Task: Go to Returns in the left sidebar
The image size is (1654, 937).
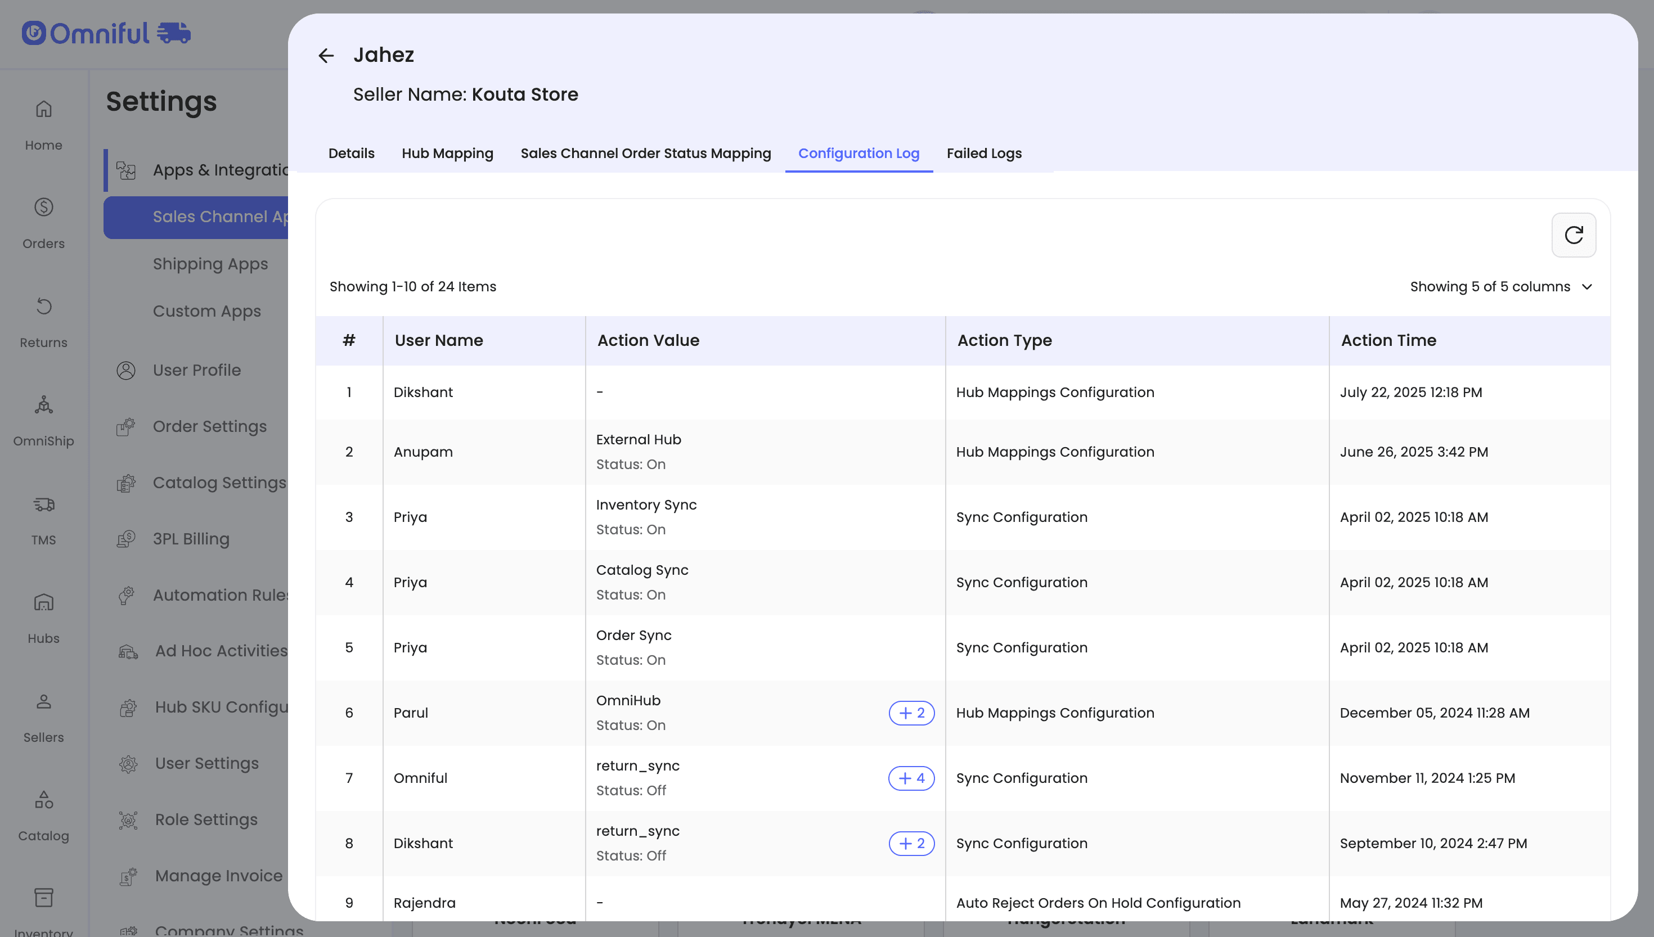Action: [x=44, y=322]
